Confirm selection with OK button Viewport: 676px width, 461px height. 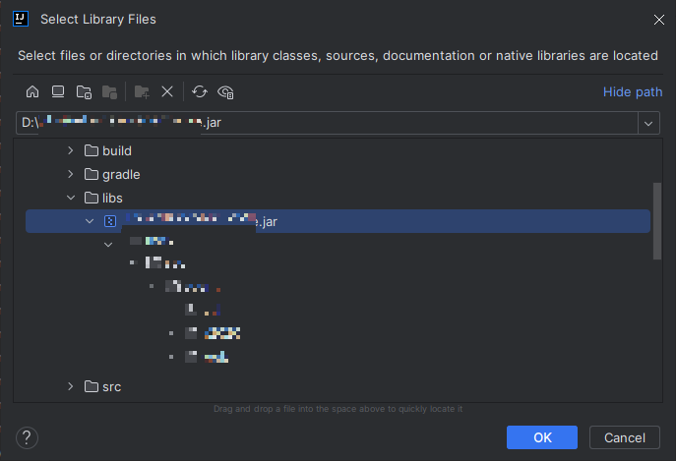(542, 437)
